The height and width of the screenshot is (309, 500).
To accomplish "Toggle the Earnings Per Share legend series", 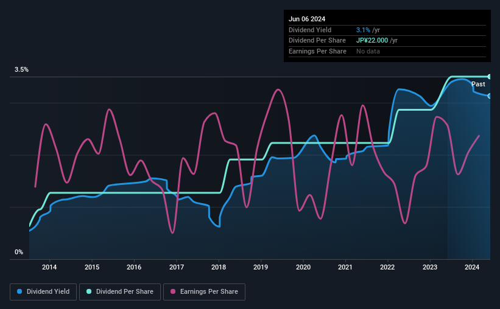I will click(x=204, y=292).
